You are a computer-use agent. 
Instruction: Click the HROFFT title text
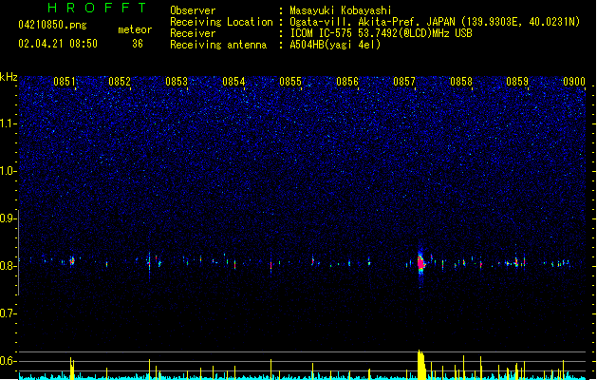[97, 8]
